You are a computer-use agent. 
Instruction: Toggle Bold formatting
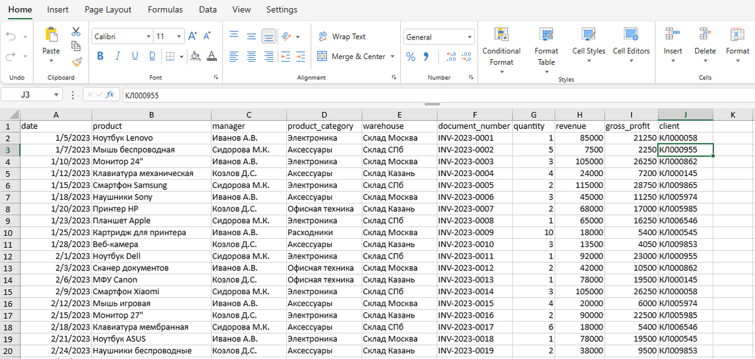(x=100, y=56)
